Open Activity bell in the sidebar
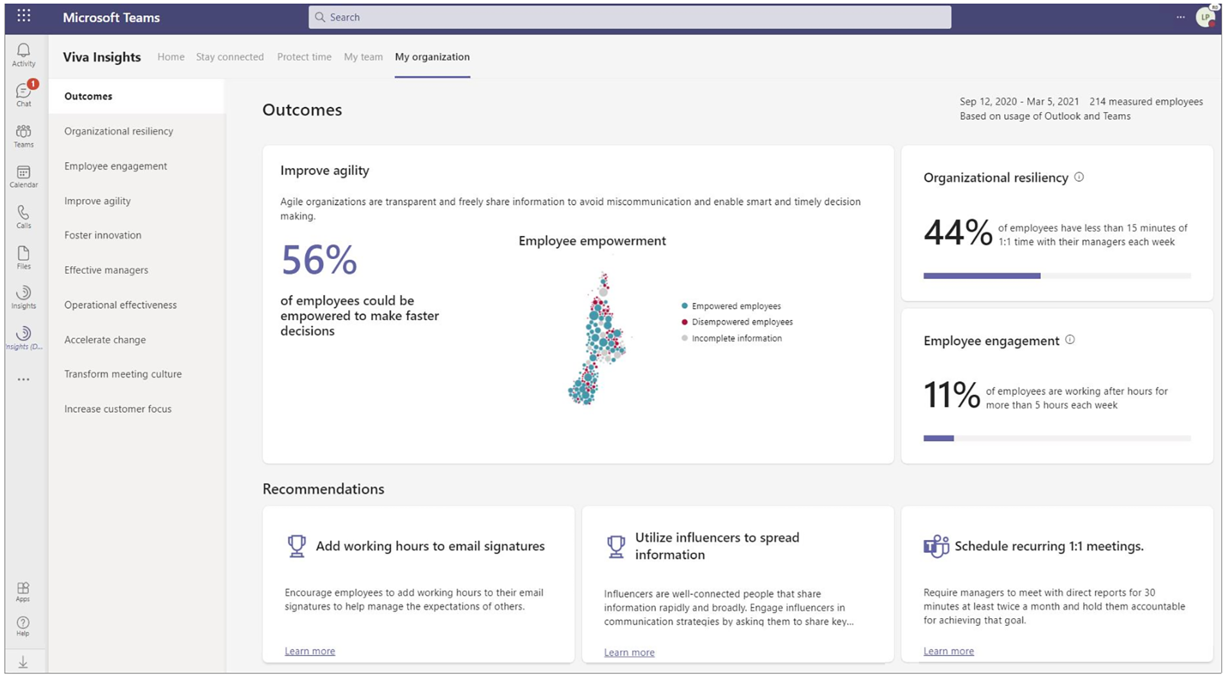1231x681 pixels. pyautogui.click(x=24, y=55)
